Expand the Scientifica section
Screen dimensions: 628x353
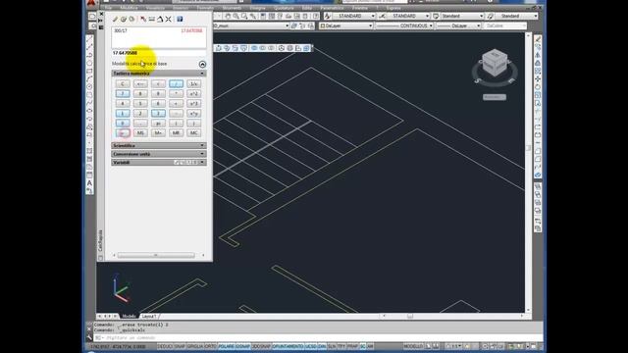point(202,146)
